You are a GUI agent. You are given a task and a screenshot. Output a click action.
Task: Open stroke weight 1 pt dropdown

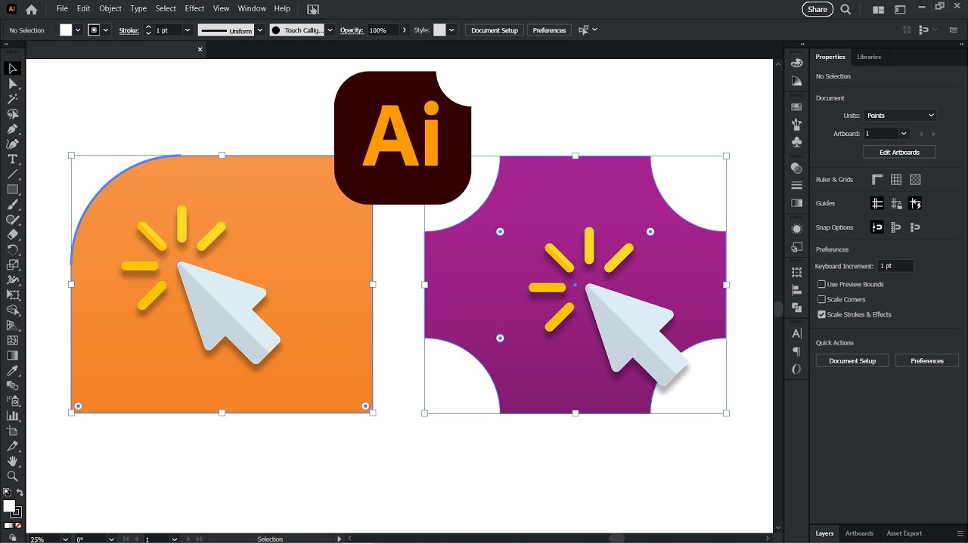(x=188, y=30)
